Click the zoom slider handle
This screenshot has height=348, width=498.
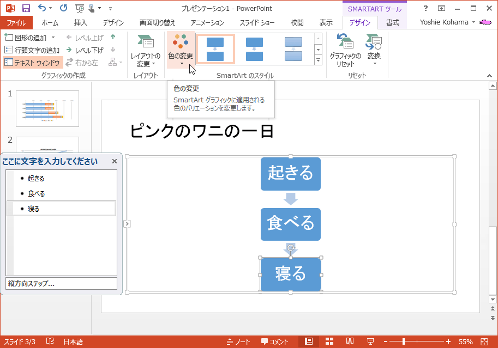point(403,341)
